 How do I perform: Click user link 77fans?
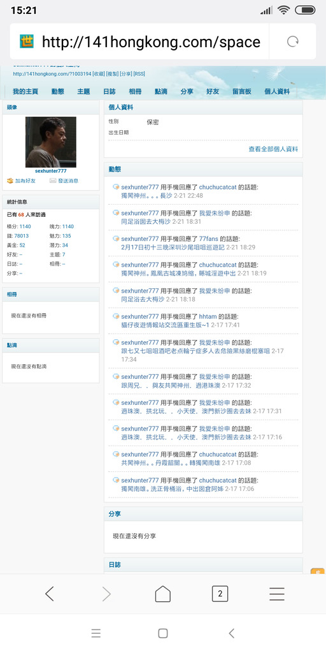click(x=208, y=239)
